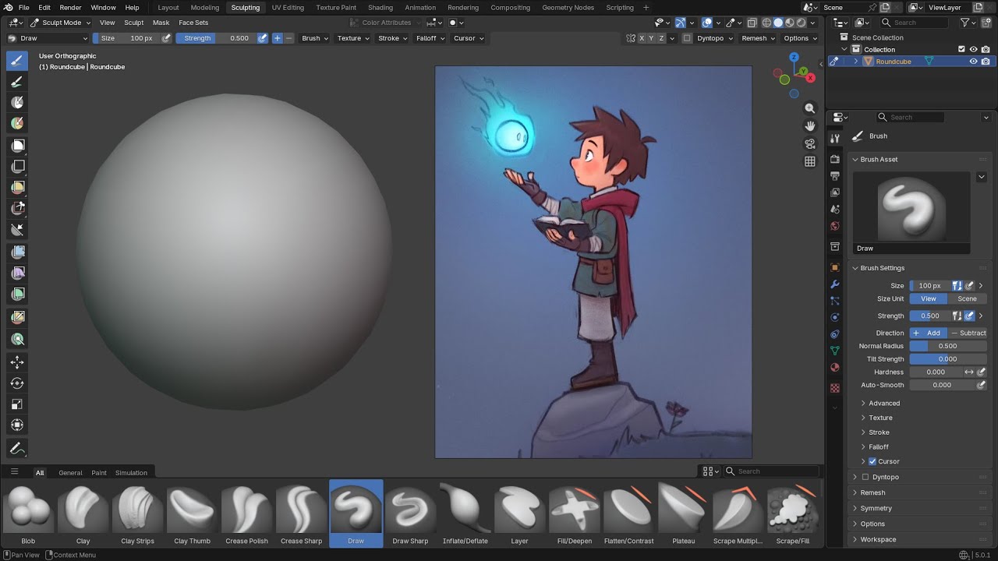Image resolution: width=998 pixels, height=561 pixels.
Task: Hide the Roundcube object with its eye icon
Action: pos(973,62)
